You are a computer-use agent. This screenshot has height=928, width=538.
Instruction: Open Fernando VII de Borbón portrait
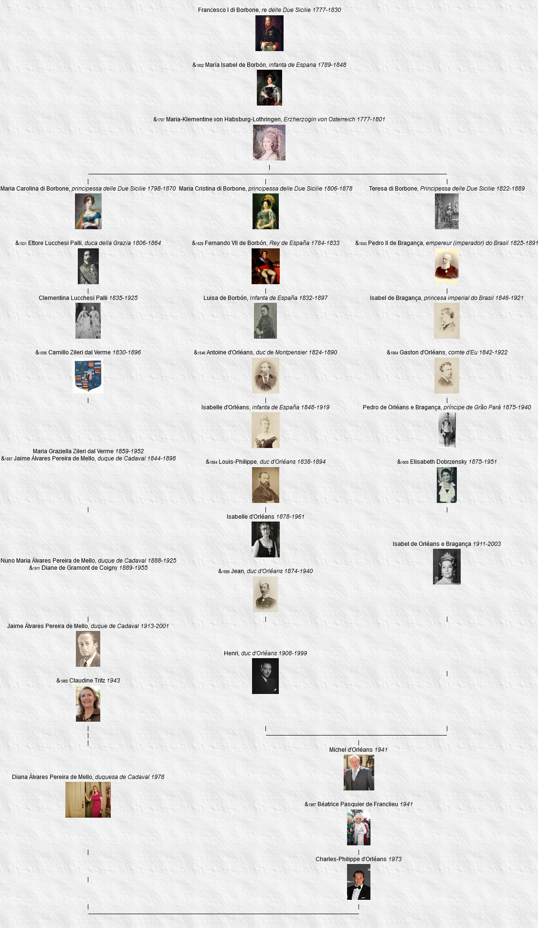point(265,266)
